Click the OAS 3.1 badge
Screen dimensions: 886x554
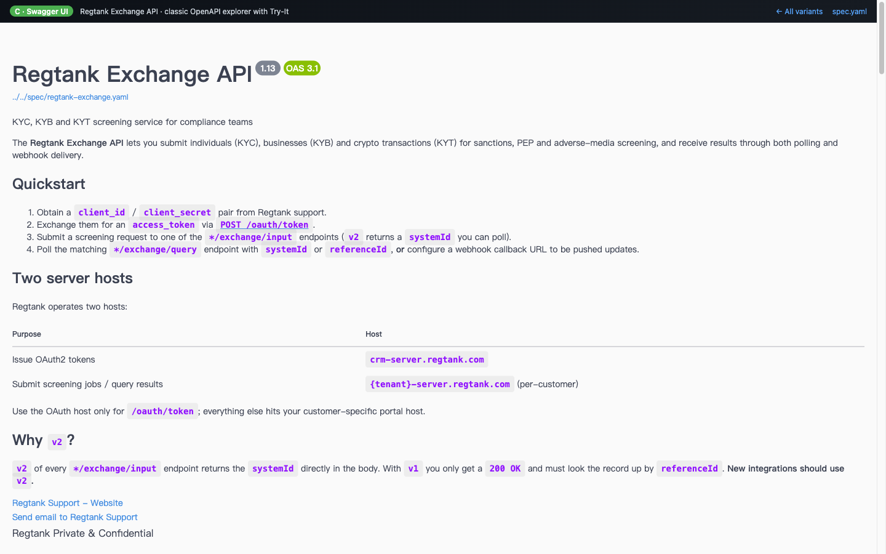tap(302, 68)
